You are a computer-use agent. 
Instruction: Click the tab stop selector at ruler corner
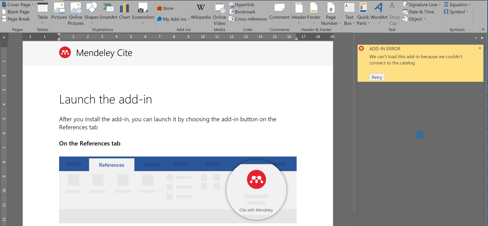coord(4,37)
